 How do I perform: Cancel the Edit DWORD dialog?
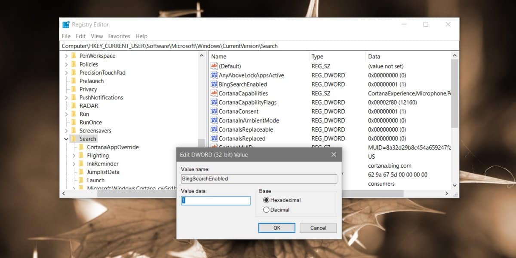pyautogui.click(x=318, y=228)
